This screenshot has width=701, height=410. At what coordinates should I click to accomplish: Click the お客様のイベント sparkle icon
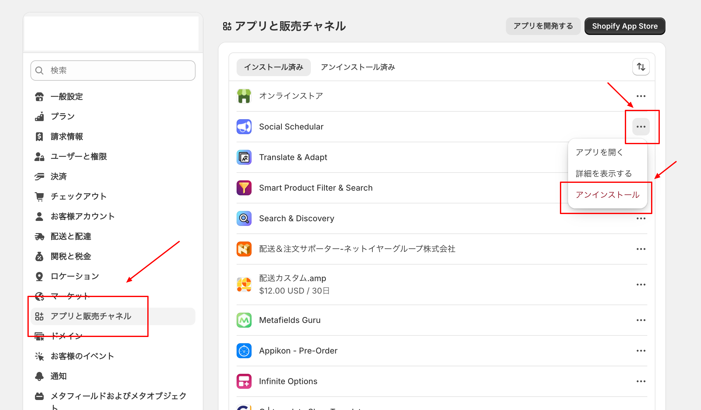(x=39, y=356)
